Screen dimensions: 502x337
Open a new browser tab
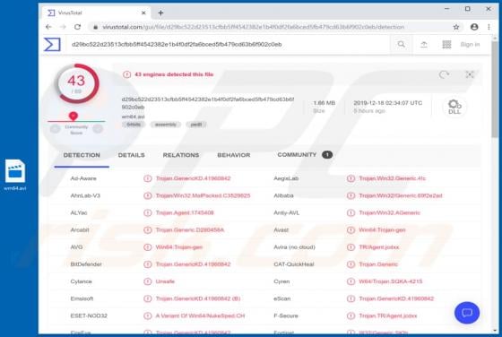[160, 13]
